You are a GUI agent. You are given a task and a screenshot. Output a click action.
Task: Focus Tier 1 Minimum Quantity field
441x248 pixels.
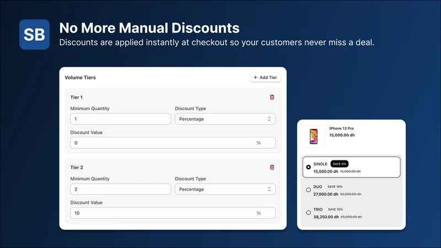[120, 119]
